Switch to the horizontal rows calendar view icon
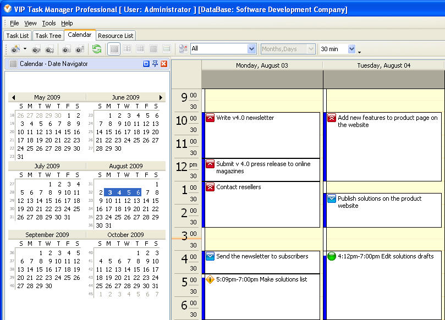Screen dimensions: 445x320 167,49
